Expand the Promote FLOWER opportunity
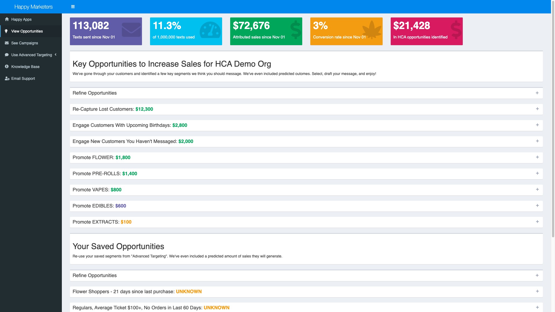The width and height of the screenshot is (555, 312). tap(537, 157)
